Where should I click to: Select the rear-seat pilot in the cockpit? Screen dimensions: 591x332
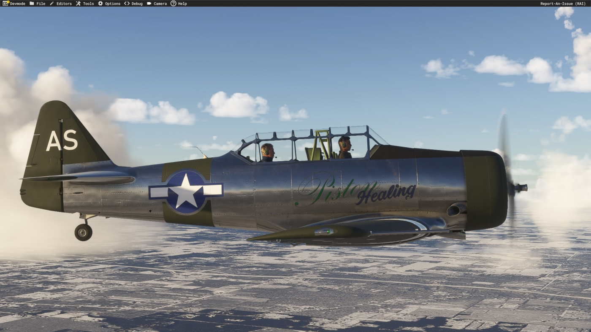click(x=267, y=153)
